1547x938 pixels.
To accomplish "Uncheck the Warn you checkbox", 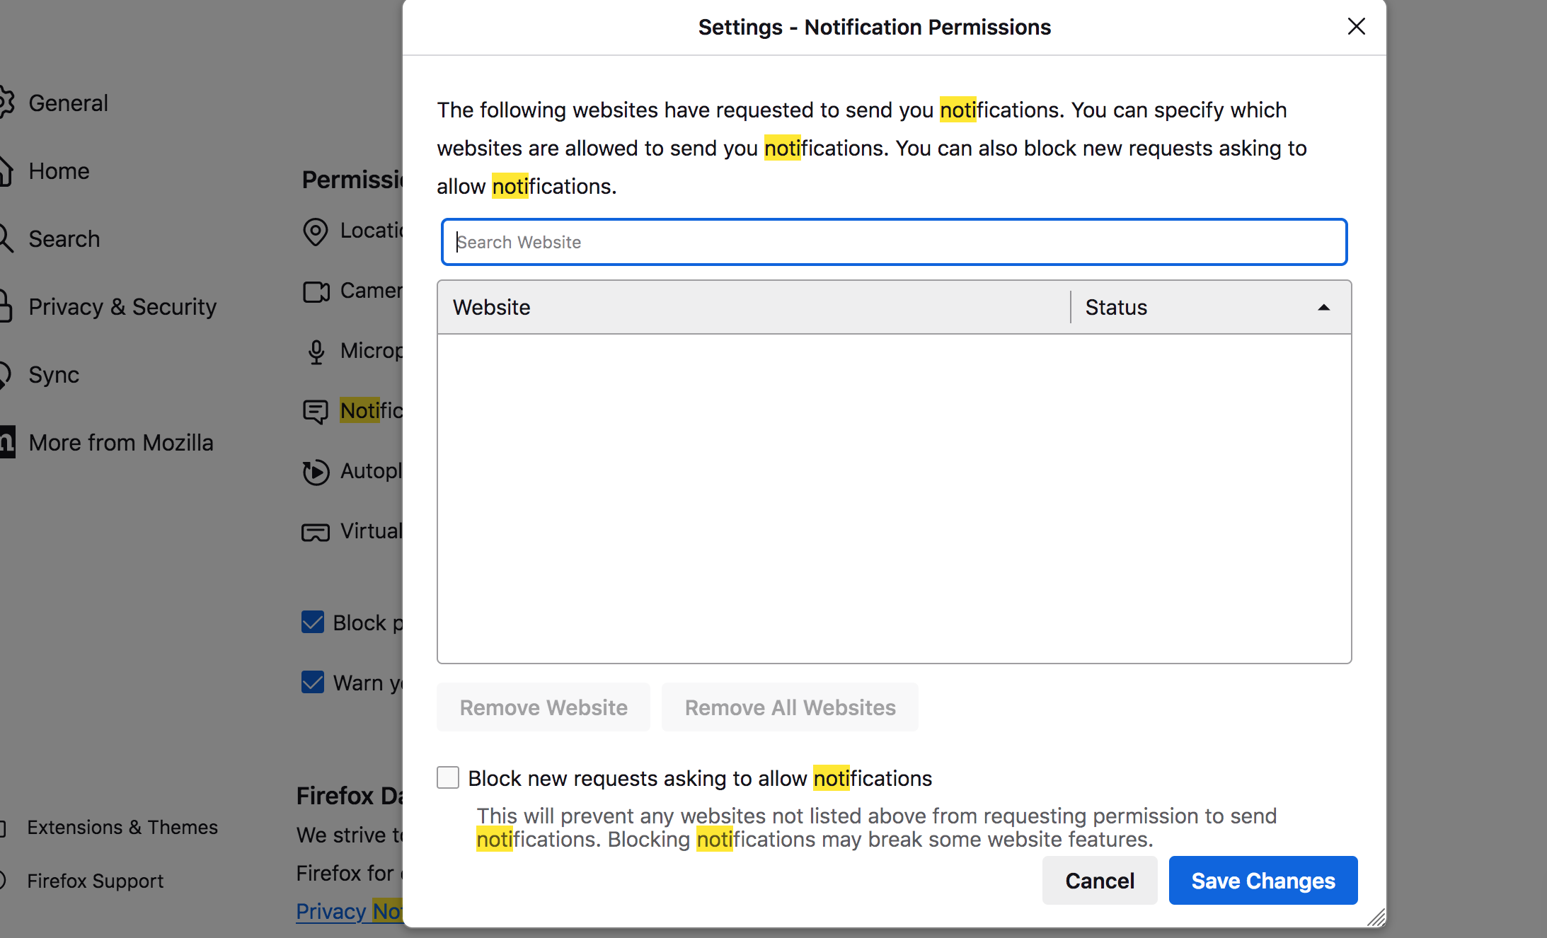I will click(x=313, y=683).
